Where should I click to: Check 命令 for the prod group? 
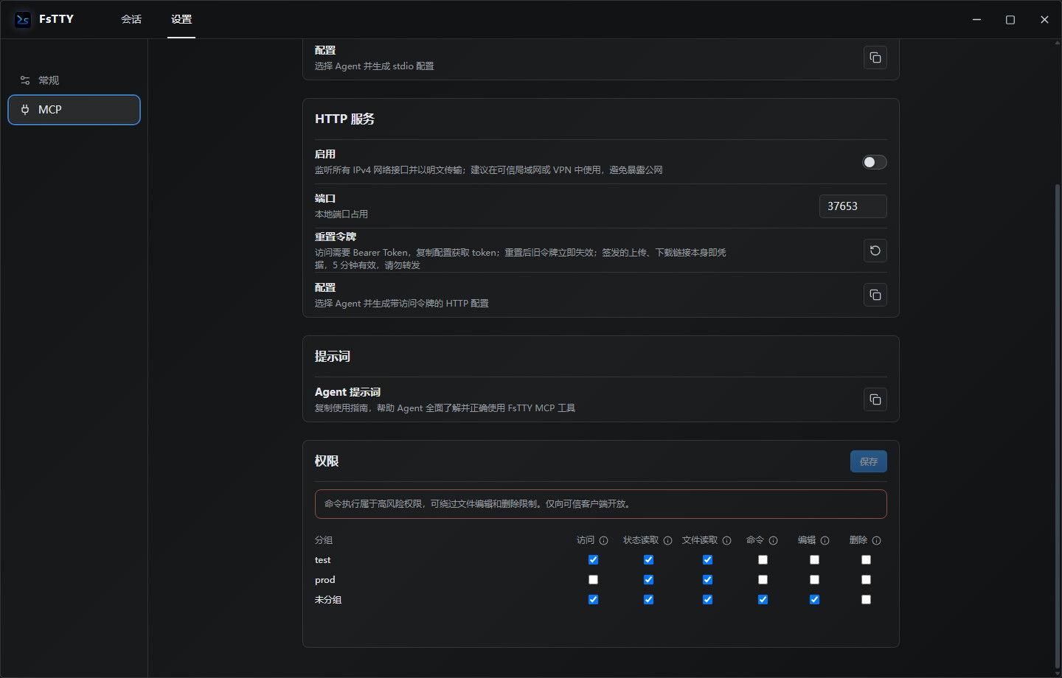(x=763, y=580)
